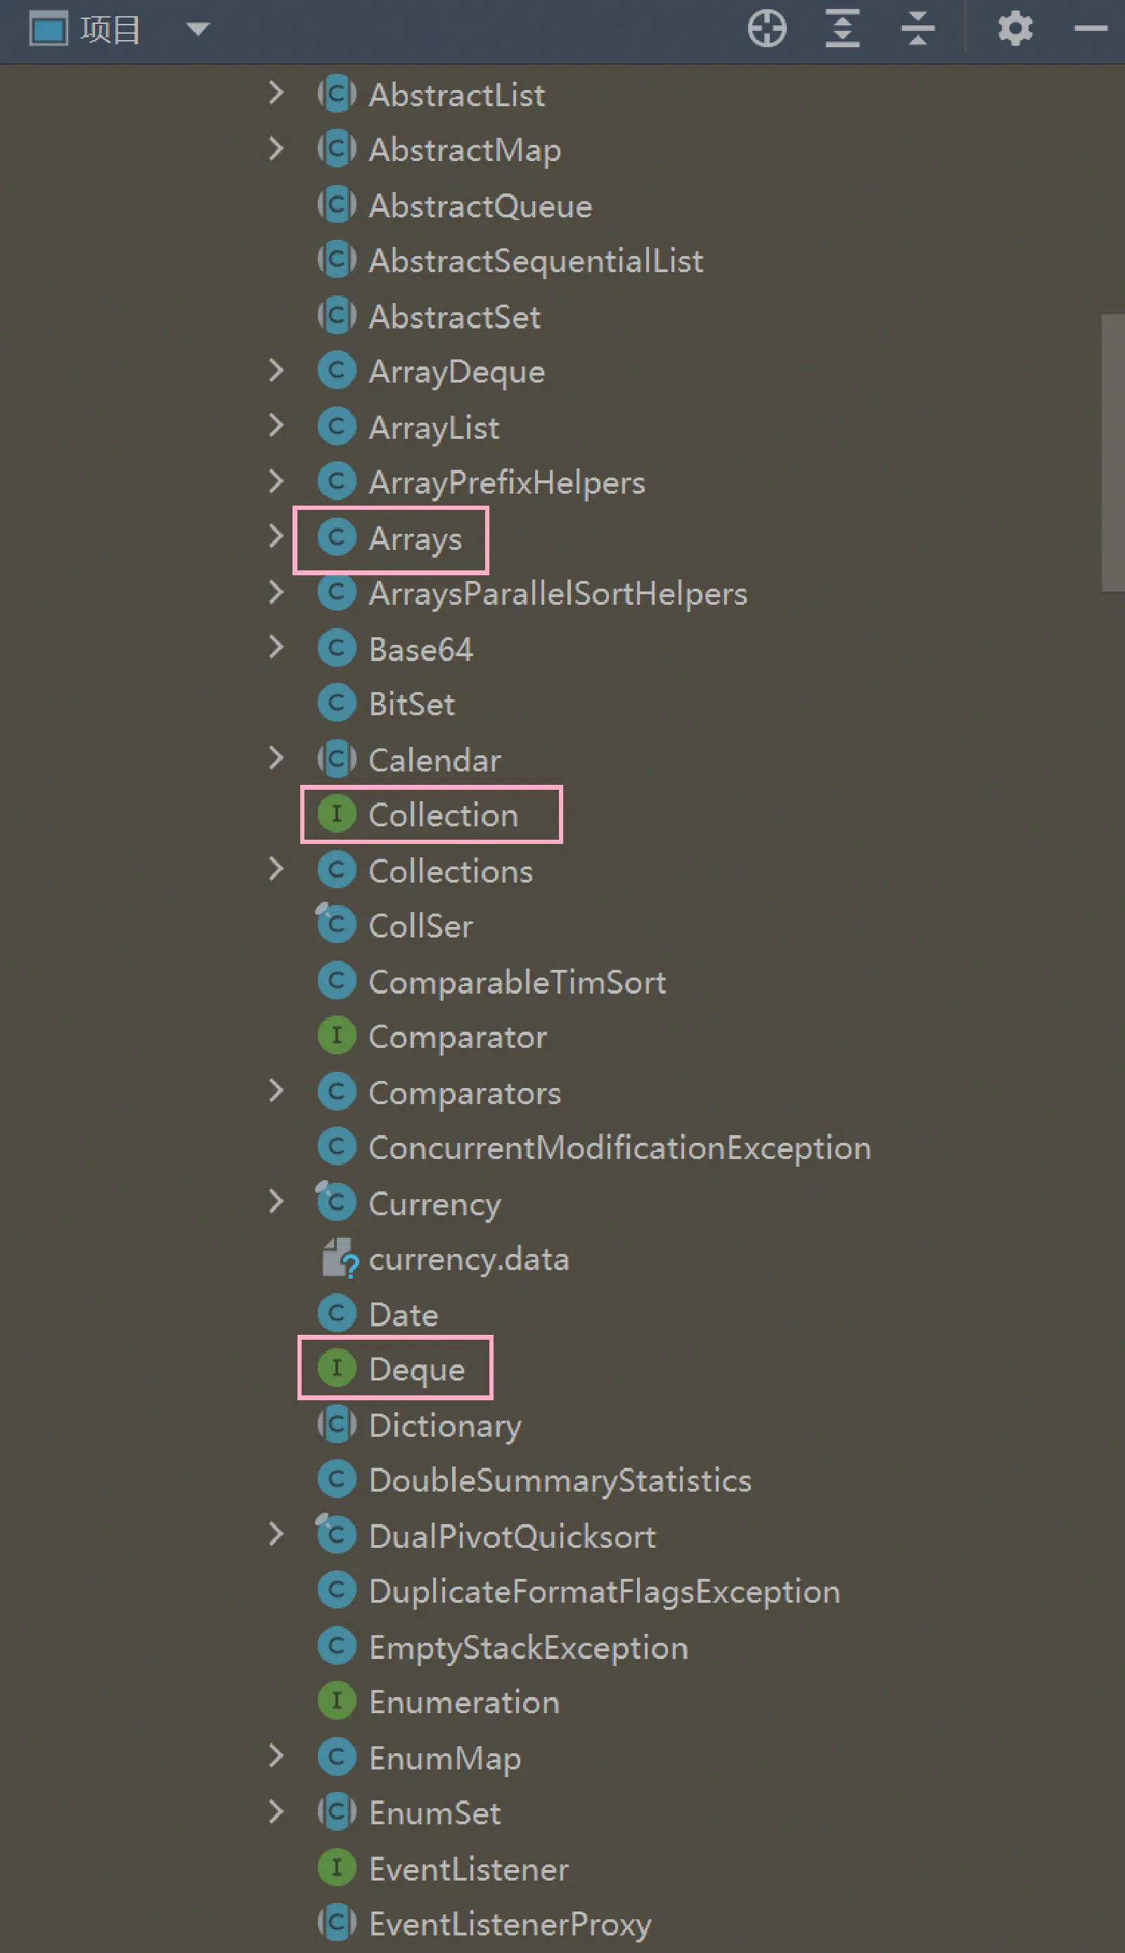Screen dimensions: 1125x1953
Task: Click the class icon beside BitSet
Action: coord(337,703)
